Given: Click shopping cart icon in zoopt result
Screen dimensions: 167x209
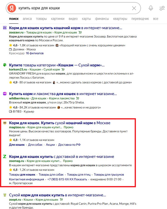Looking at the screenshot, I should tap(61, 200).
